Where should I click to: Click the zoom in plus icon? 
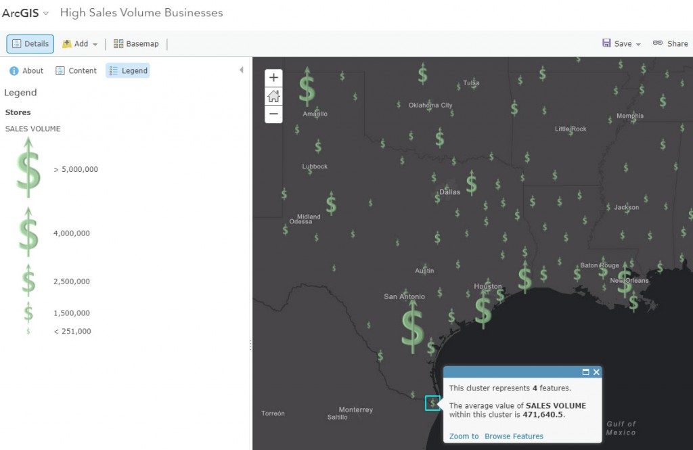click(x=273, y=77)
